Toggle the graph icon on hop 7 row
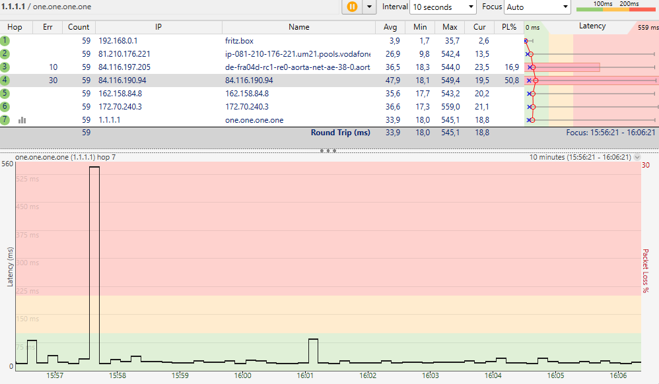 [22, 120]
